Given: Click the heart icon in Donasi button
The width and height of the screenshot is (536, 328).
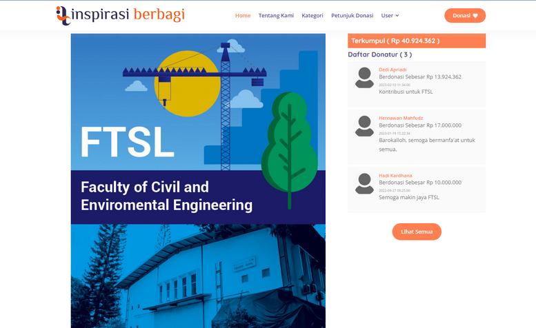Looking at the screenshot, I should click(x=475, y=16).
